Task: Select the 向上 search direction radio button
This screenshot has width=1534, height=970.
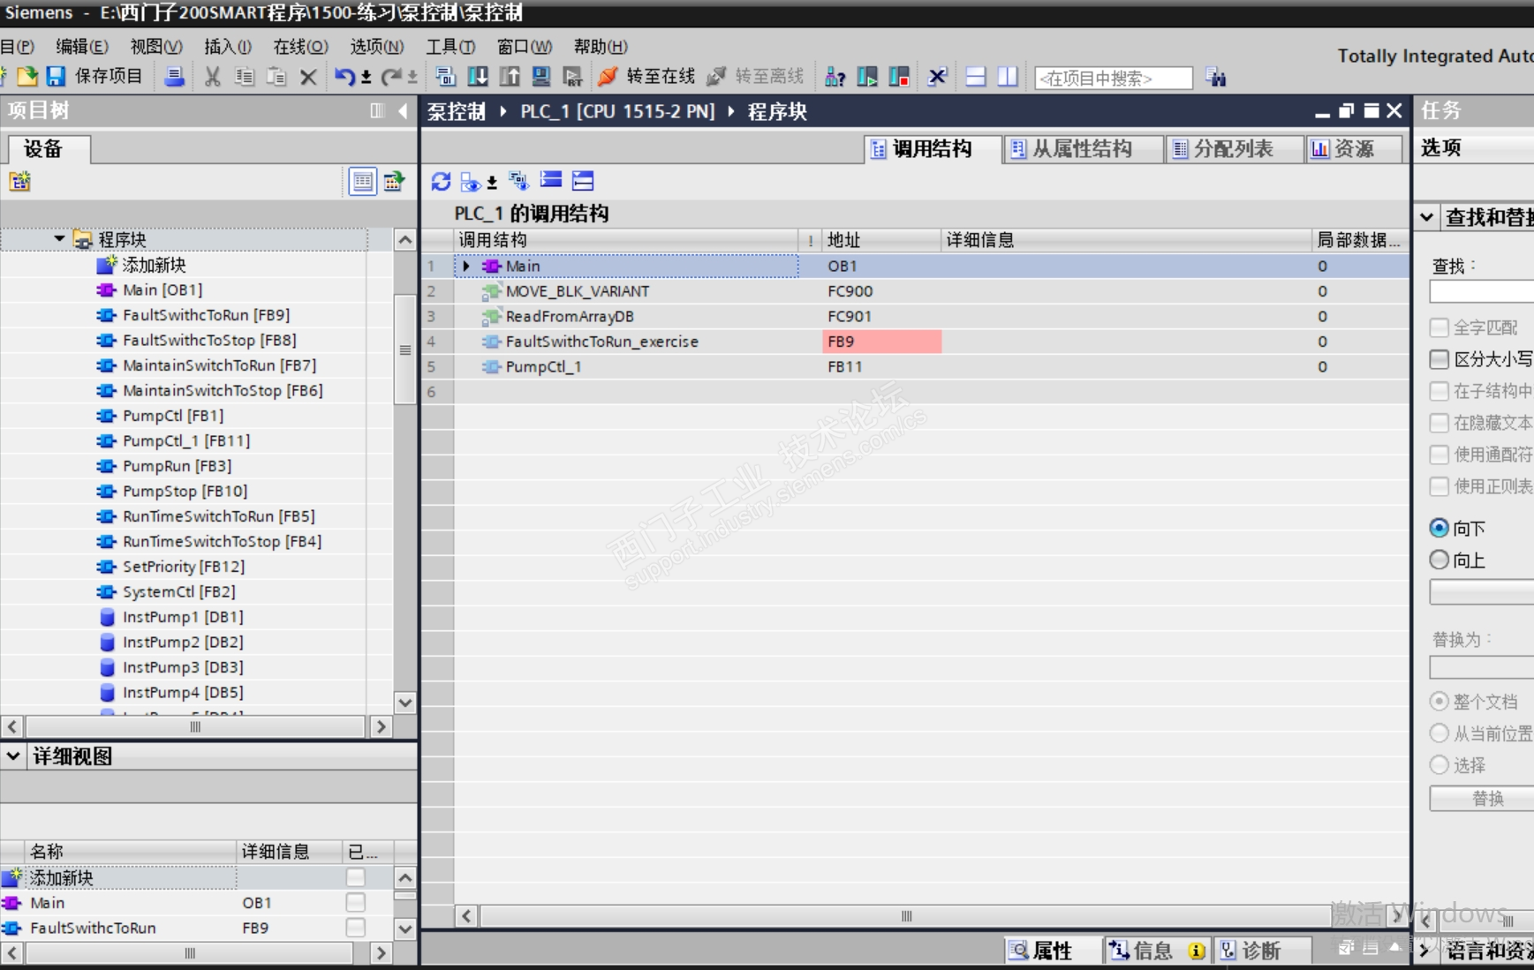Action: point(1440,560)
